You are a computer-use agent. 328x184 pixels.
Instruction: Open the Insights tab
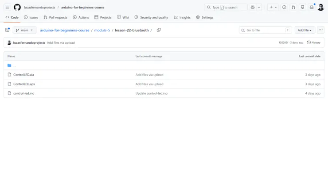[182, 17]
